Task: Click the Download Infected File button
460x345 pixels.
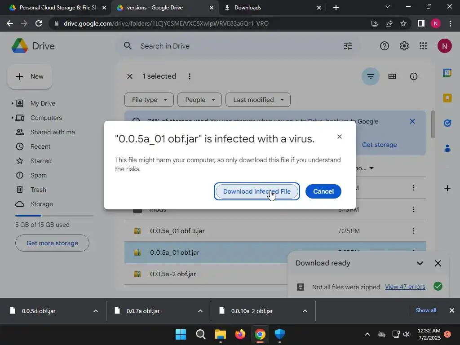Action: [x=257, y=191]
